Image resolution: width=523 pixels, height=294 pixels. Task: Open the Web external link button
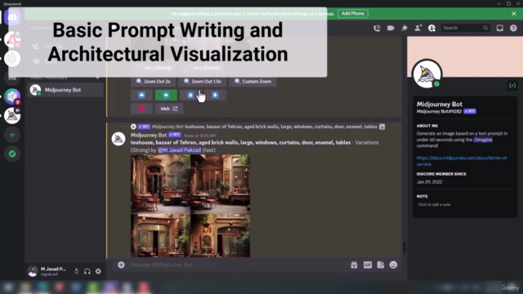[169, 109]
